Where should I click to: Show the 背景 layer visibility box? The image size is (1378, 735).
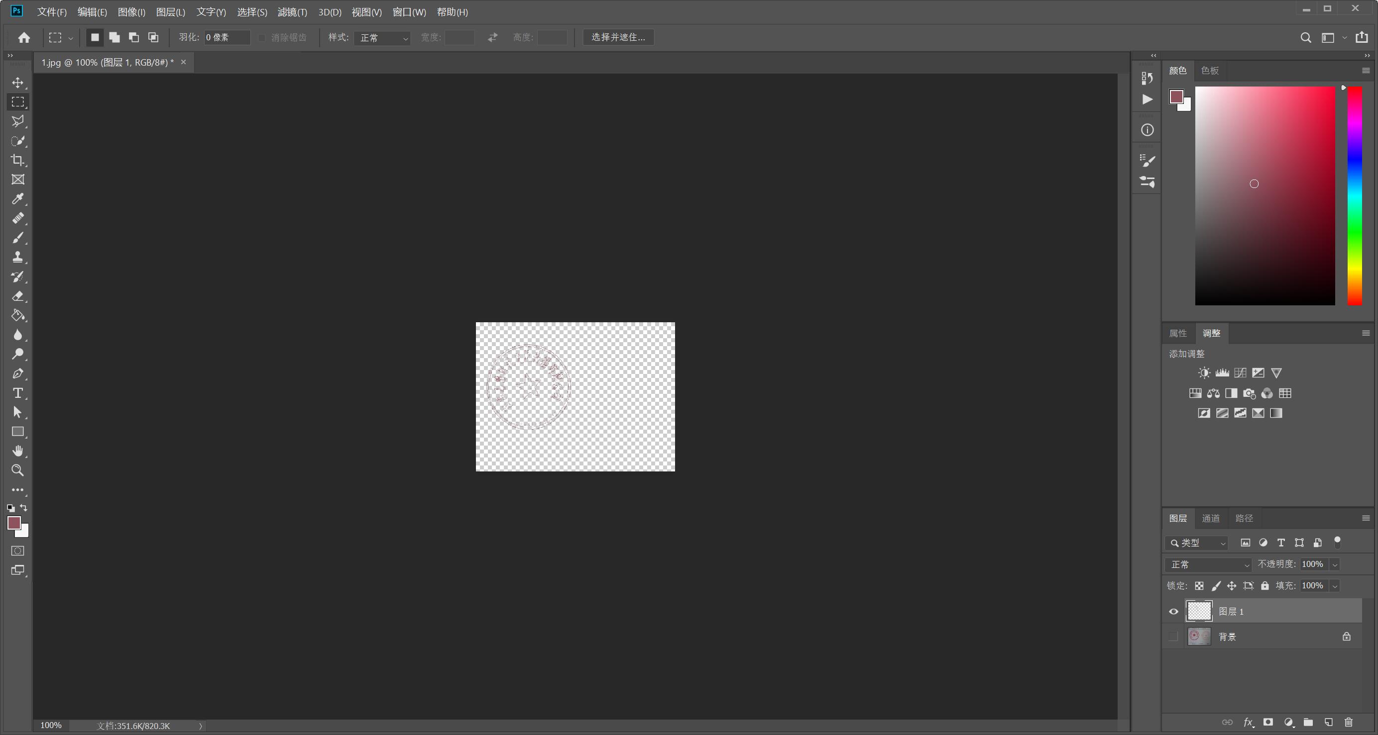[1174, 637]
